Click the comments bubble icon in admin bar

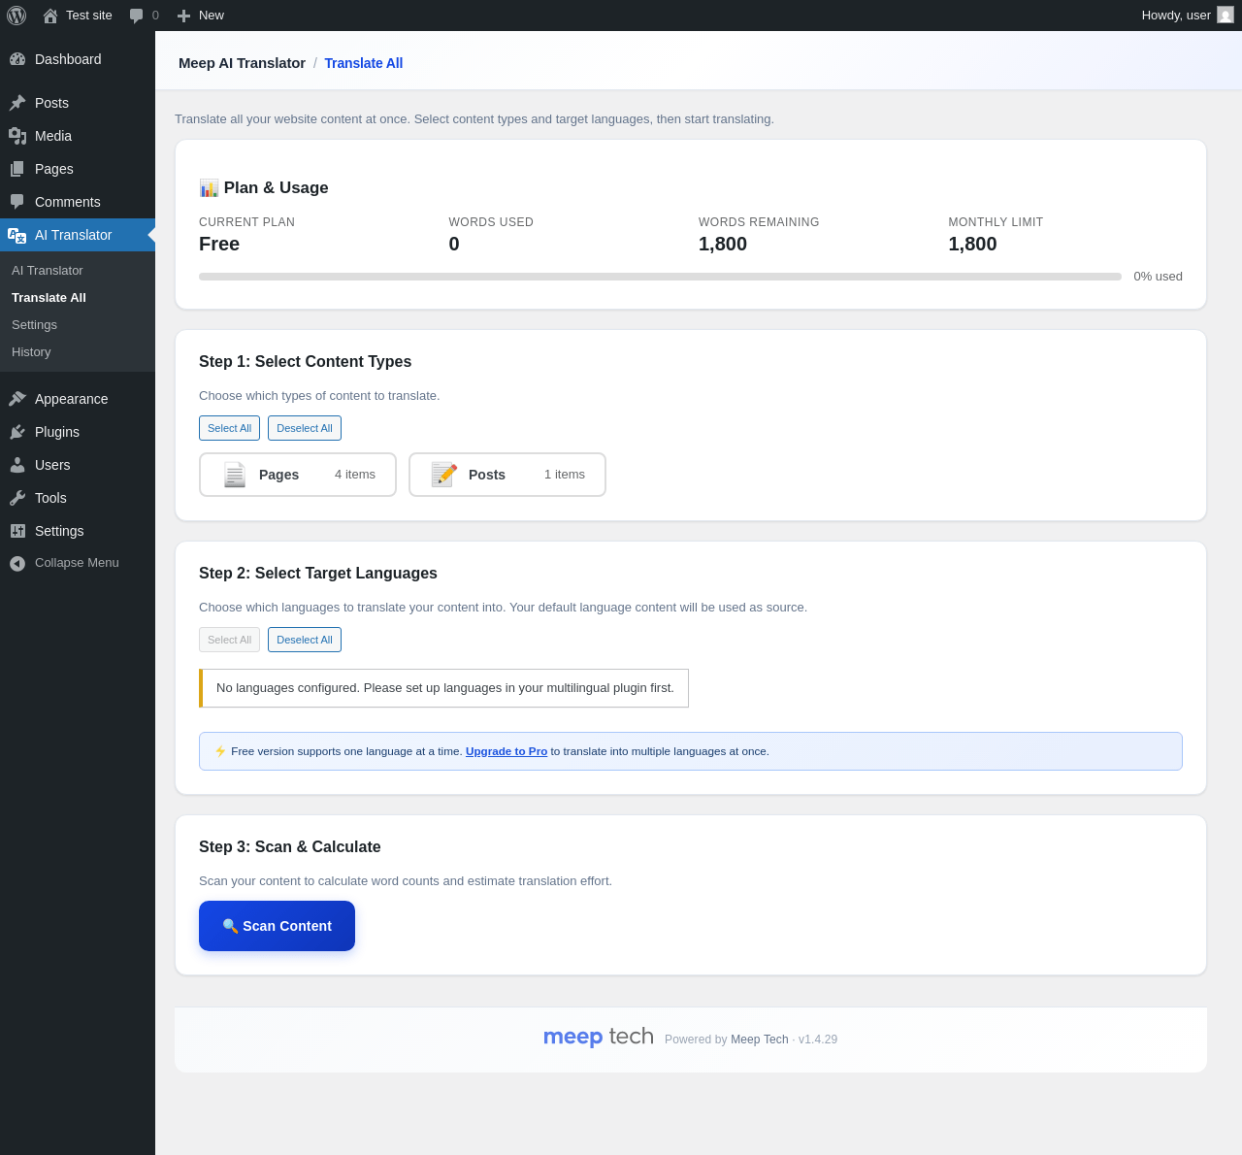pos(137,16)
